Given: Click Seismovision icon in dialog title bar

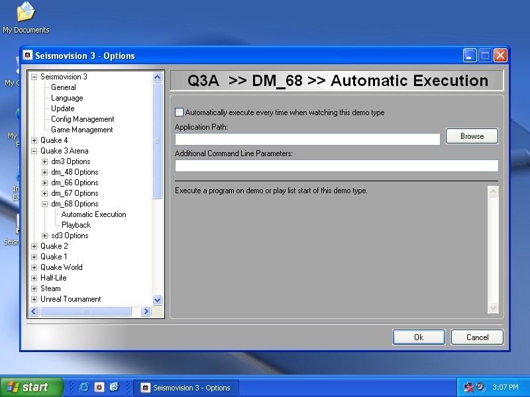Looking at the screenshot, I should coord(28,56).
